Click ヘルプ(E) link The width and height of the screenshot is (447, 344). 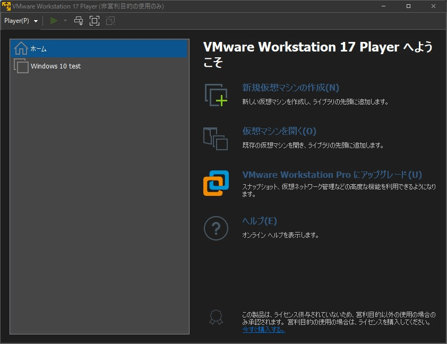pyautogui.click(x=260, y=221)
